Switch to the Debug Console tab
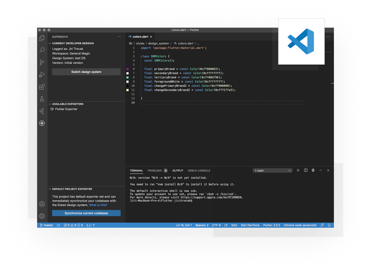This screenshot has height=274, width=371. point(199,170)
